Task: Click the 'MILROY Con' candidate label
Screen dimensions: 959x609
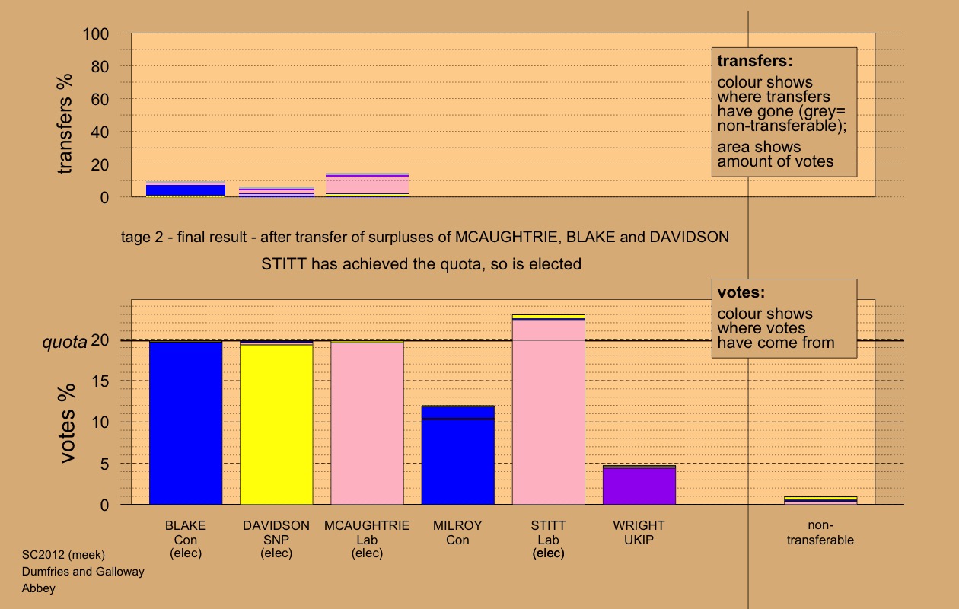Action: [x=457, y=533]
